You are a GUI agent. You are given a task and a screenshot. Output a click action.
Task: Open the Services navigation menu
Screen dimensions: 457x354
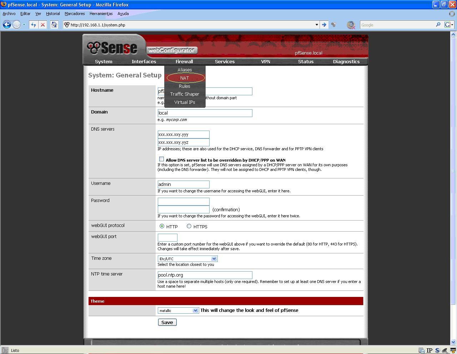(225, 61)
